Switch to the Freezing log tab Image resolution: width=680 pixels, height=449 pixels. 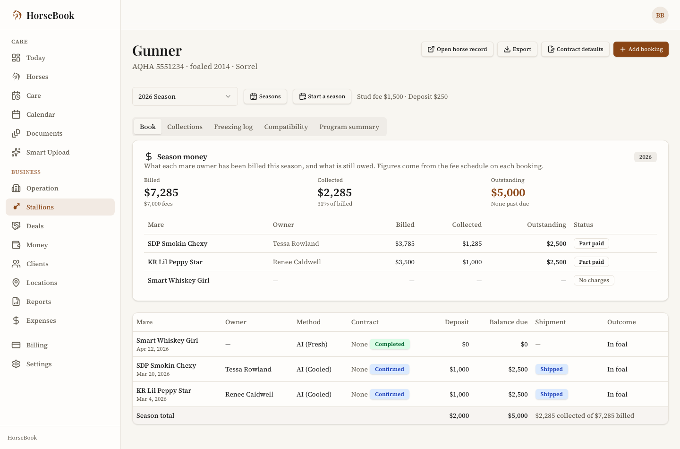[233, 127]
